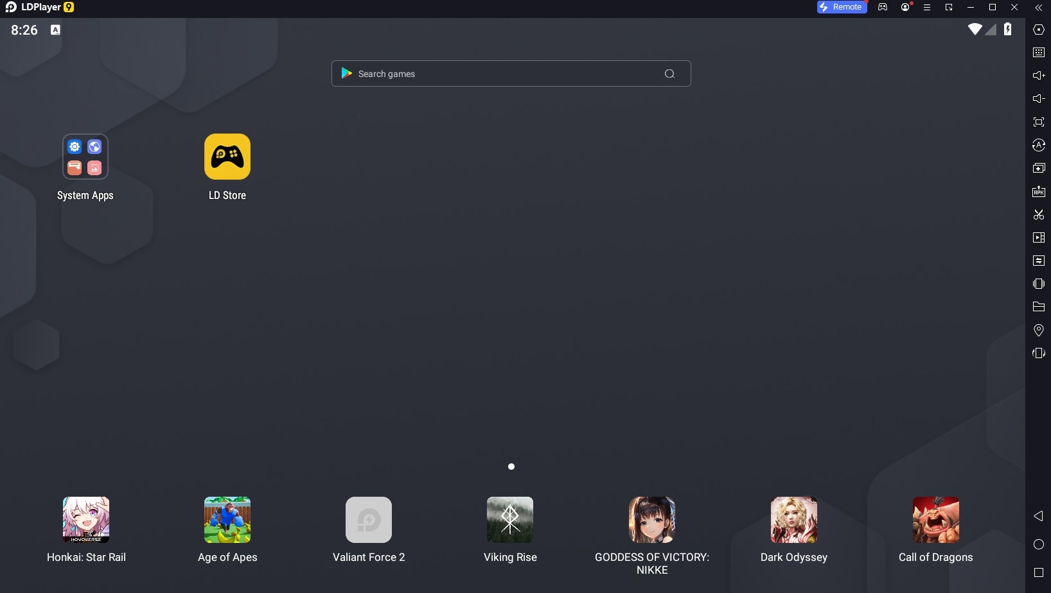Click the keyboard language 'A' status icon
Image resolution: width=1051 pixels, height=593 pixels.
click(55, 30)
